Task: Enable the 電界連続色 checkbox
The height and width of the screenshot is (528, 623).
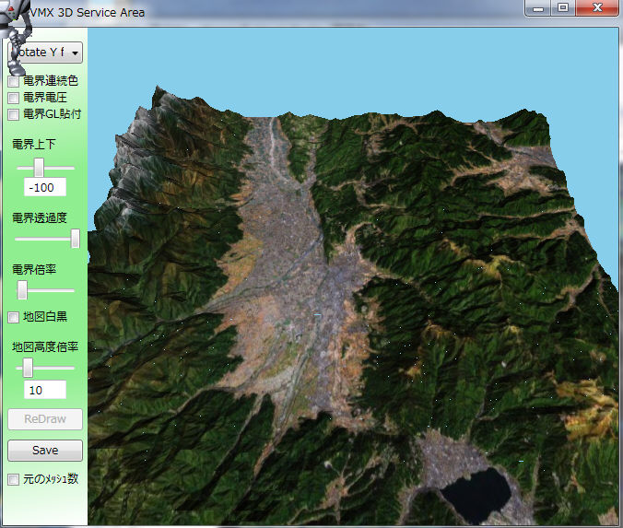Action: (x=14, y=82)
